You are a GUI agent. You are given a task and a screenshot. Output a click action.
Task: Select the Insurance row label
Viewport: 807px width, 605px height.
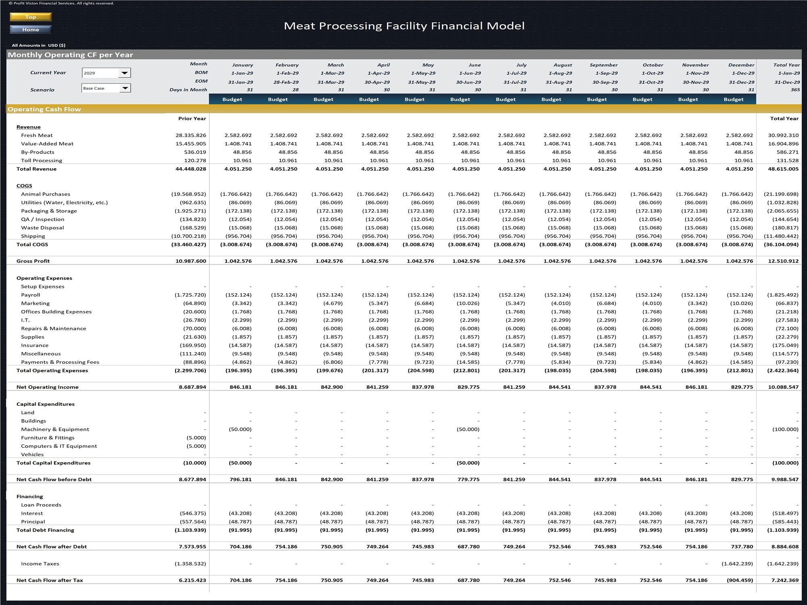(x=35, y=346)
